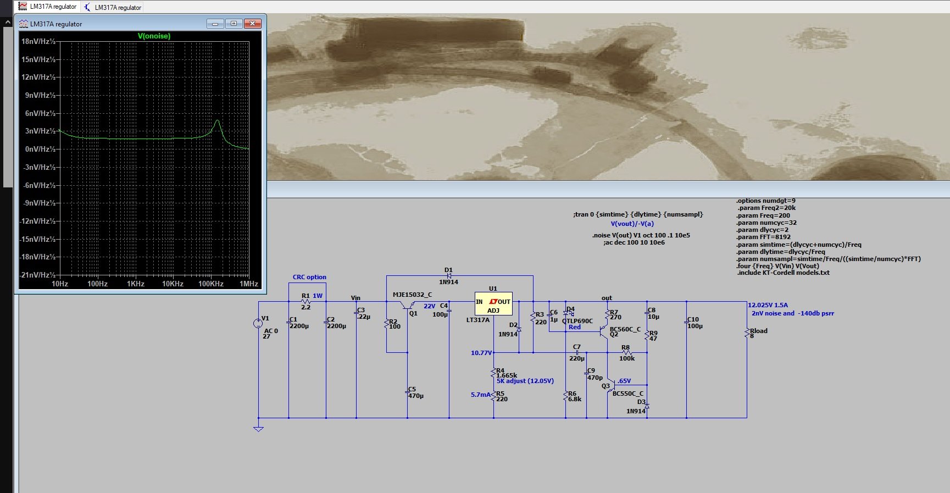Switch to the LM317A regulator waveform plot tab
This screenshot has width=950, height=493.
pos(48,7)
